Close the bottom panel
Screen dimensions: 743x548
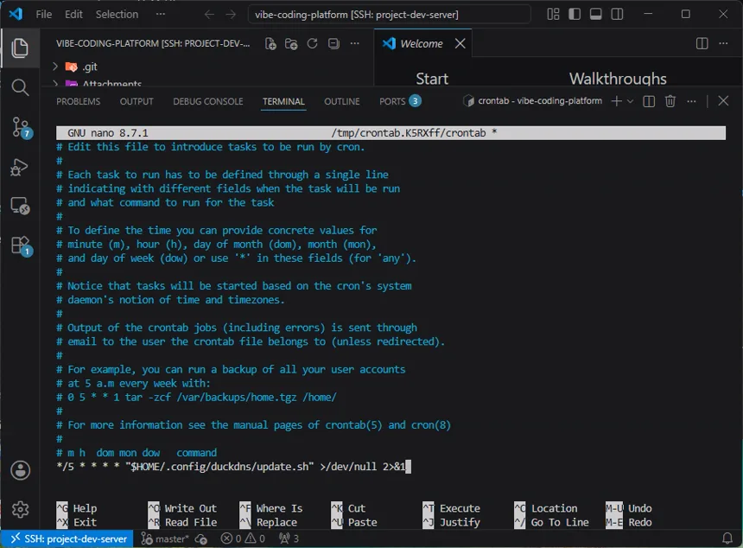point(723,101)
